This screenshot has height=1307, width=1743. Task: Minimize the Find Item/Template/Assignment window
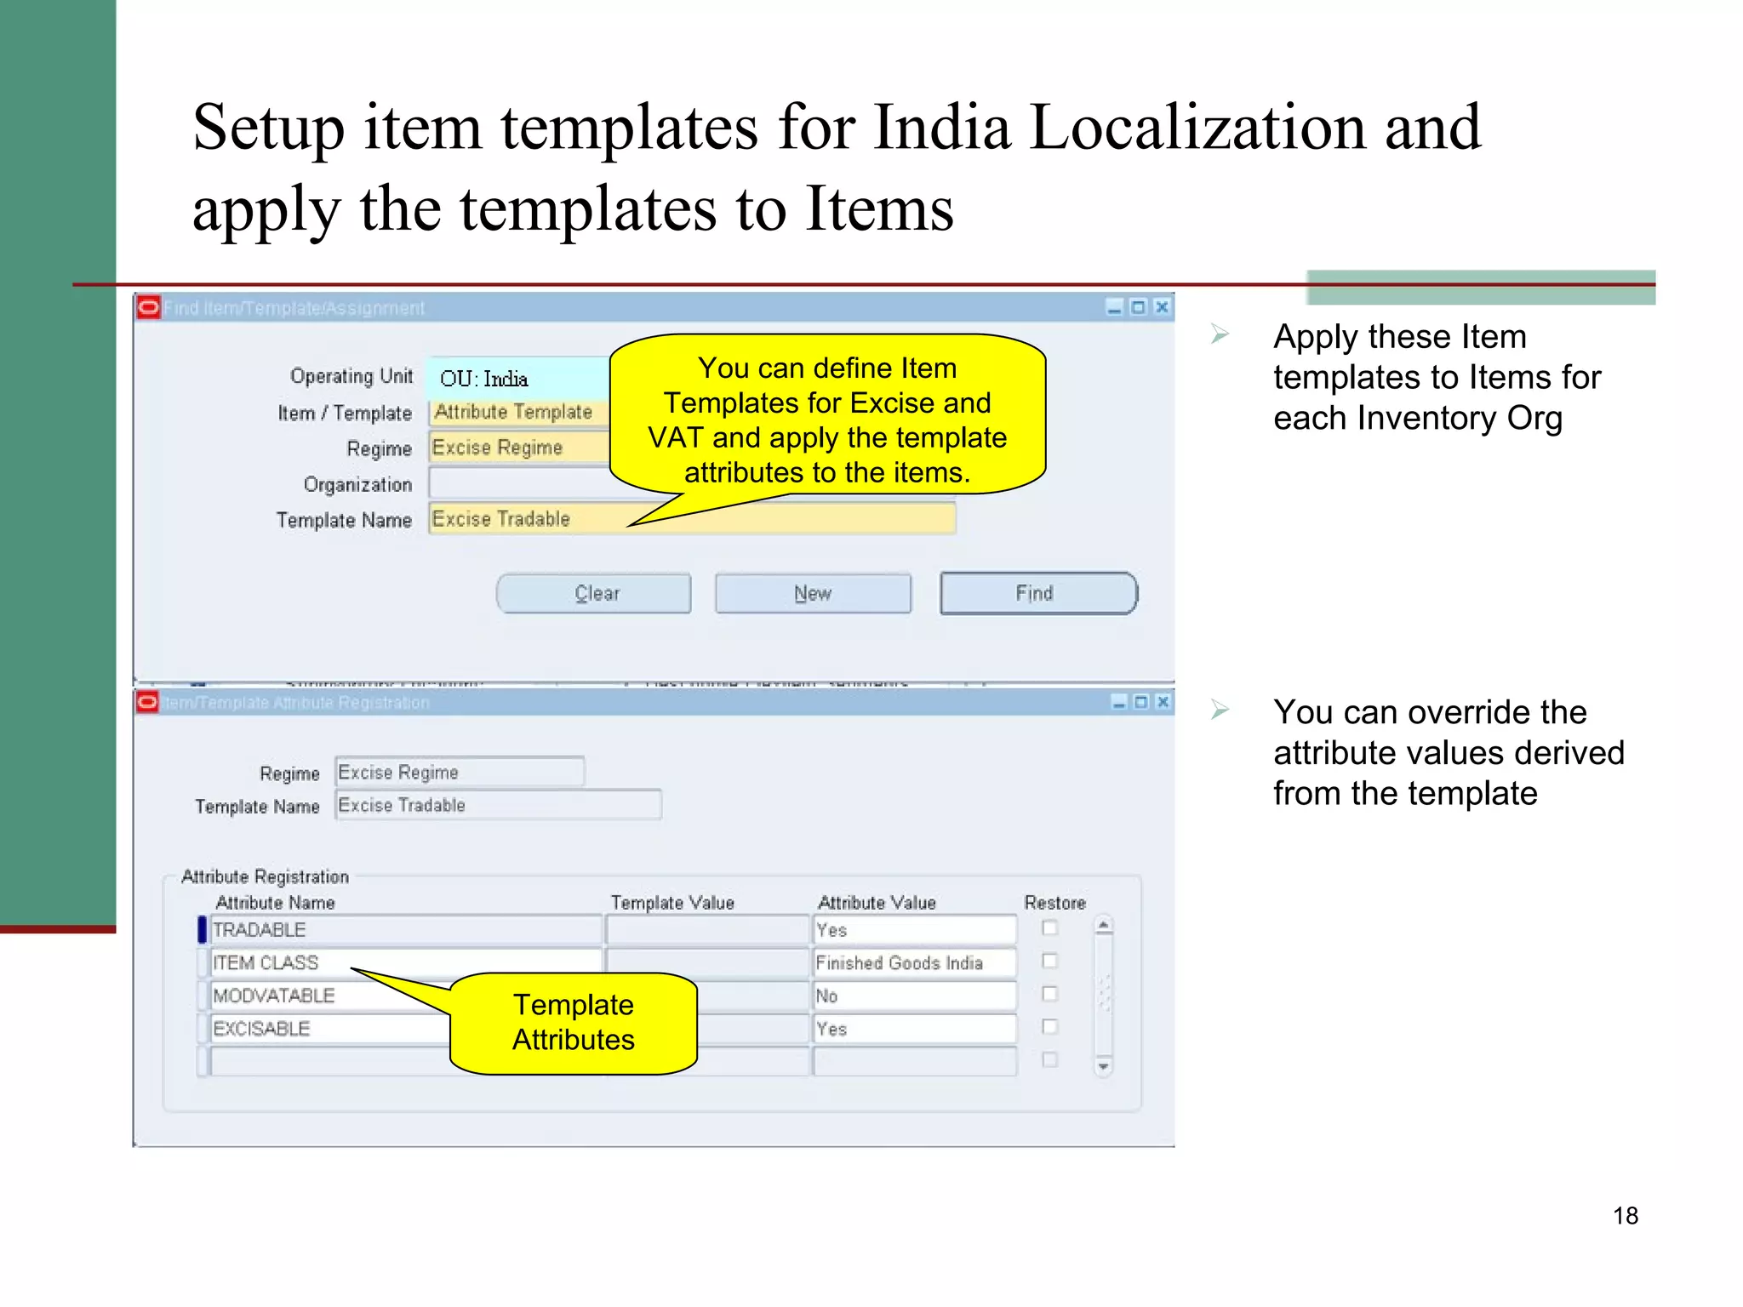tap(1115, 307)
